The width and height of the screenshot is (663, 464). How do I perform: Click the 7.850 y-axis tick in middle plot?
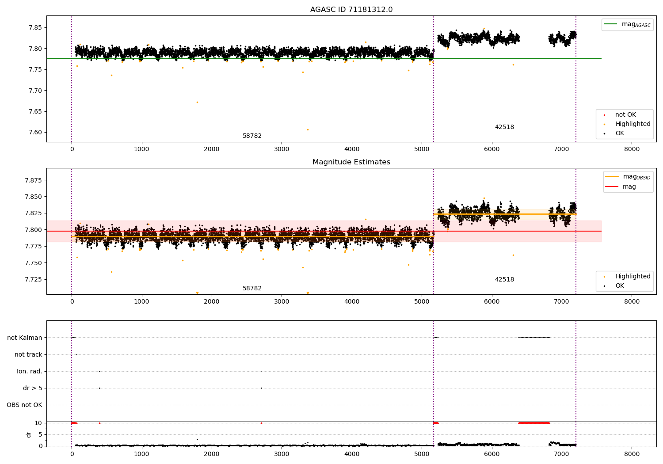click(x=34, y=197)
